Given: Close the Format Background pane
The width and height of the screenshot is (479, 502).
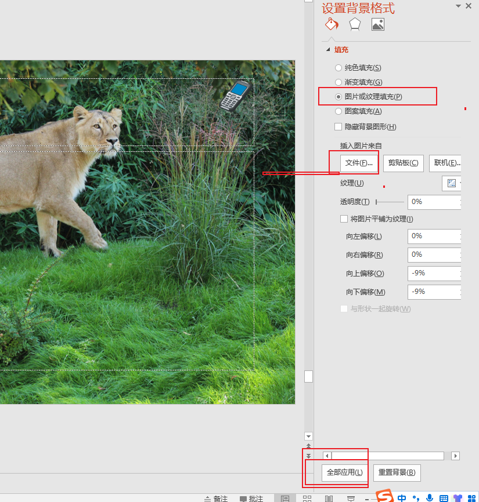Looking at the screenshot, I should point(469,6).
